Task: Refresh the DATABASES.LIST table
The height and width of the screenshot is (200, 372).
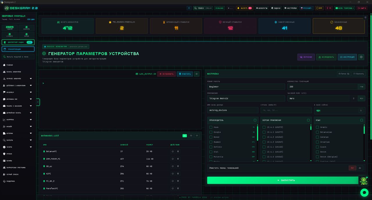Action: 197,136
